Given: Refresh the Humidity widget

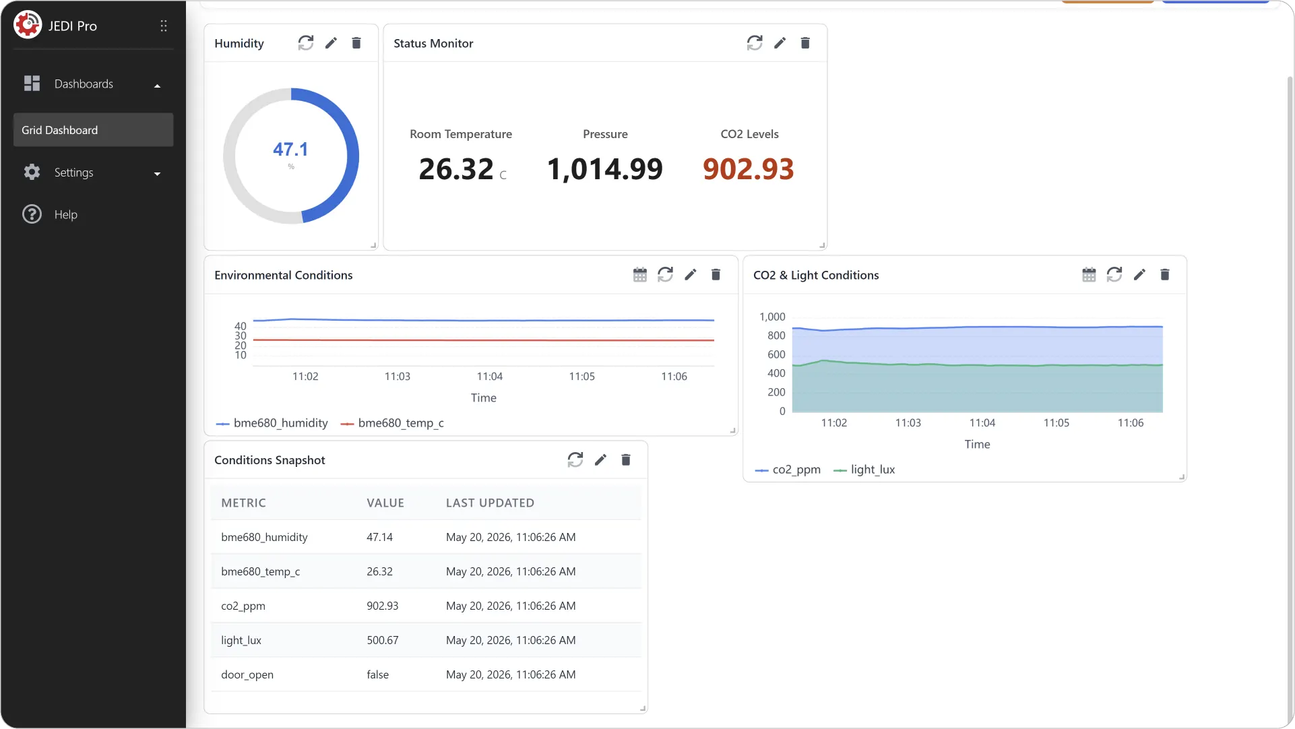Looking at the screenshot, I should click(x=306, y=43).
